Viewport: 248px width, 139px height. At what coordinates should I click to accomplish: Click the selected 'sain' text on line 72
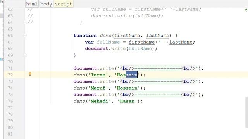132,75
